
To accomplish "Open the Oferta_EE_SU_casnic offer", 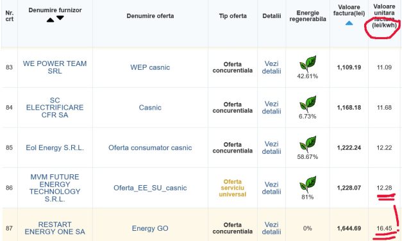I will (150, 188).
